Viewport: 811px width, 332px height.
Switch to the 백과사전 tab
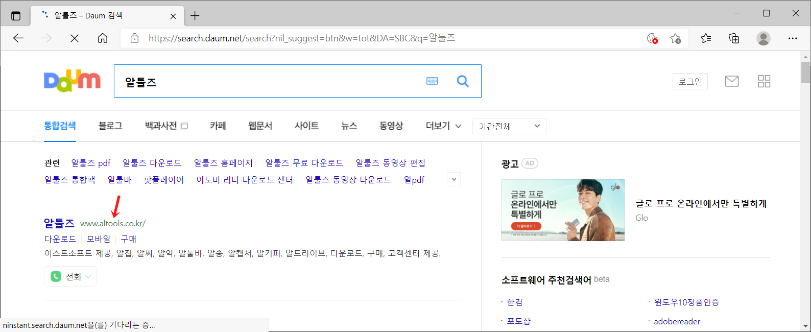click(x=161, y=126)
